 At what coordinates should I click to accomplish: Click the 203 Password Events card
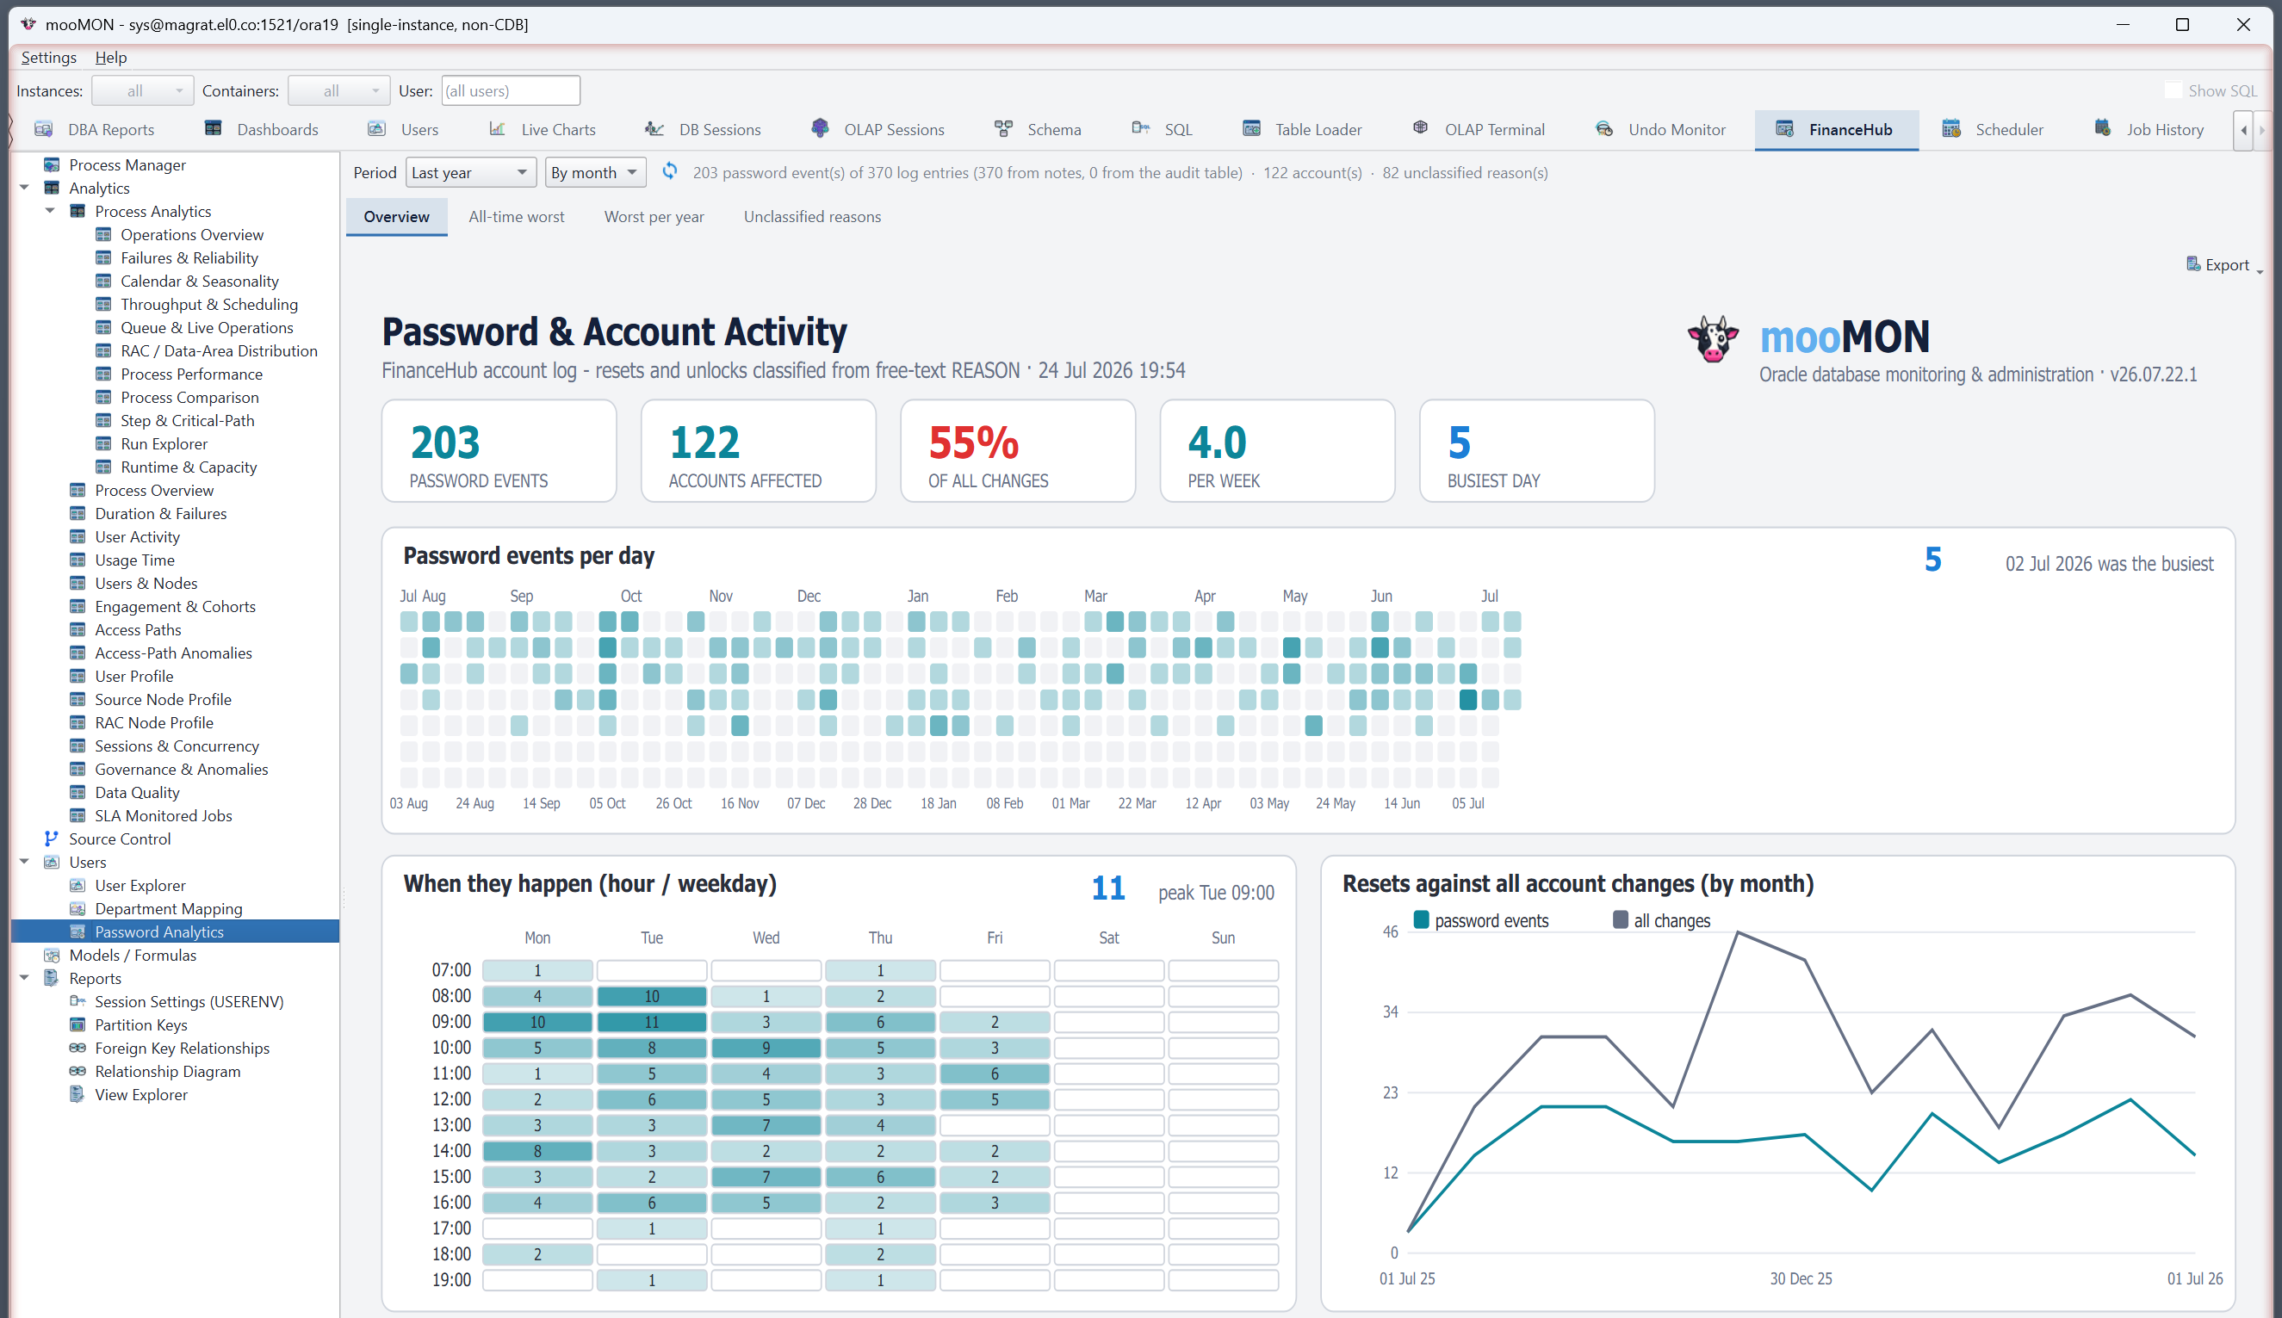tap(499, 451)
